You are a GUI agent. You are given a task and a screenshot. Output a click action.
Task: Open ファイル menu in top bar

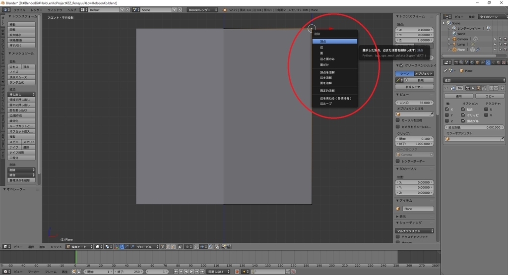point(19,10)
